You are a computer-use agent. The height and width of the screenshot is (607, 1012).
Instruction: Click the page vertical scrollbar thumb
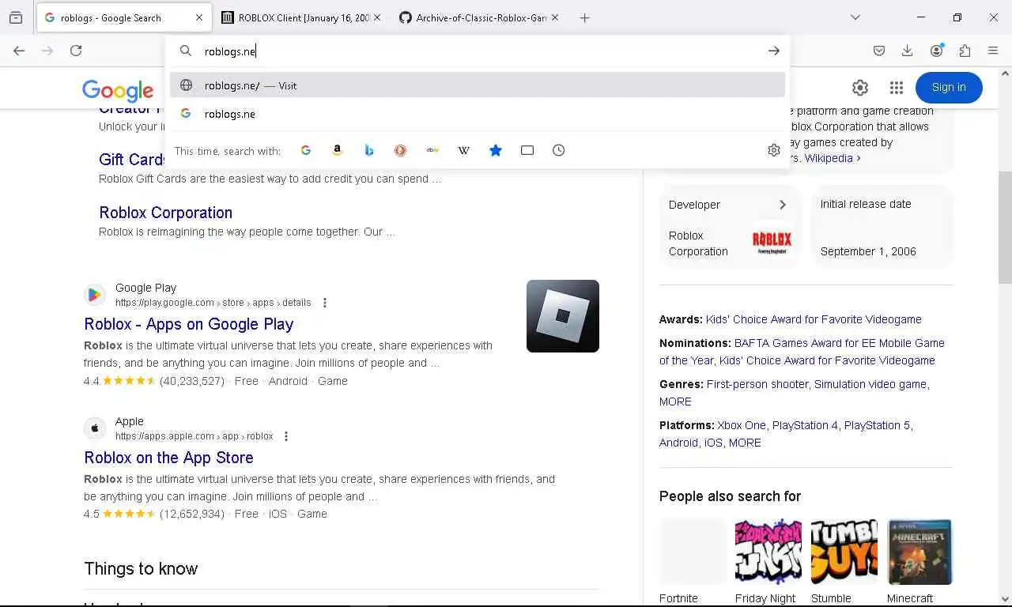click(1005, 228)
